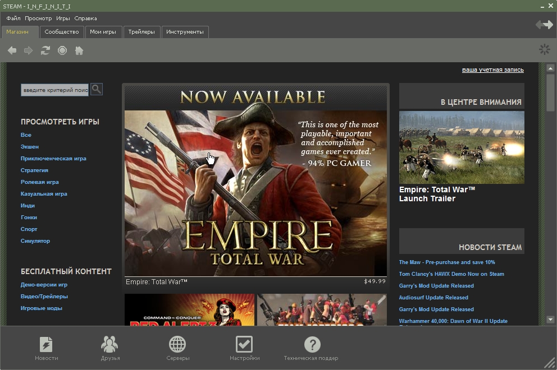Click the loading spinner icon
This screenshot has height=370, width=557.
click(544, 49)
